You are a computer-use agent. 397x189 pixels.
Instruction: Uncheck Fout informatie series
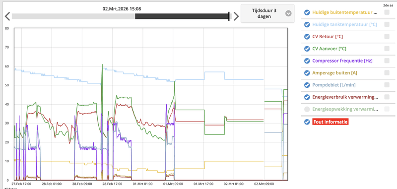pyautogui.click(x=307, y=122)
